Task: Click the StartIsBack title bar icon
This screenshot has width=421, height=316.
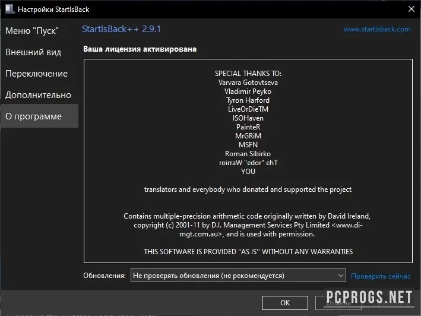Action: 10,8
